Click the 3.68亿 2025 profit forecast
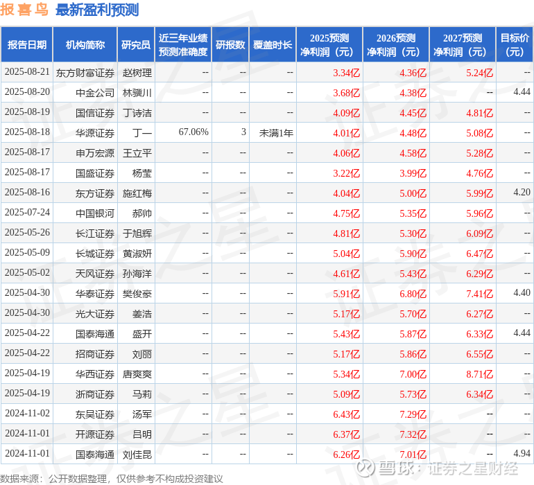This screenshot has height=485, width=534. click(346, 93)
